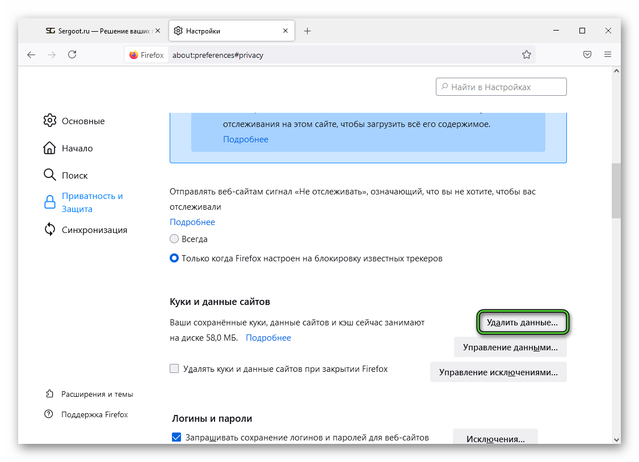The width and height of the screenshot is (639, 462).
Task: Enable Удалять куки при закрытии Firefox checkbox
Action: click(174, 369)
